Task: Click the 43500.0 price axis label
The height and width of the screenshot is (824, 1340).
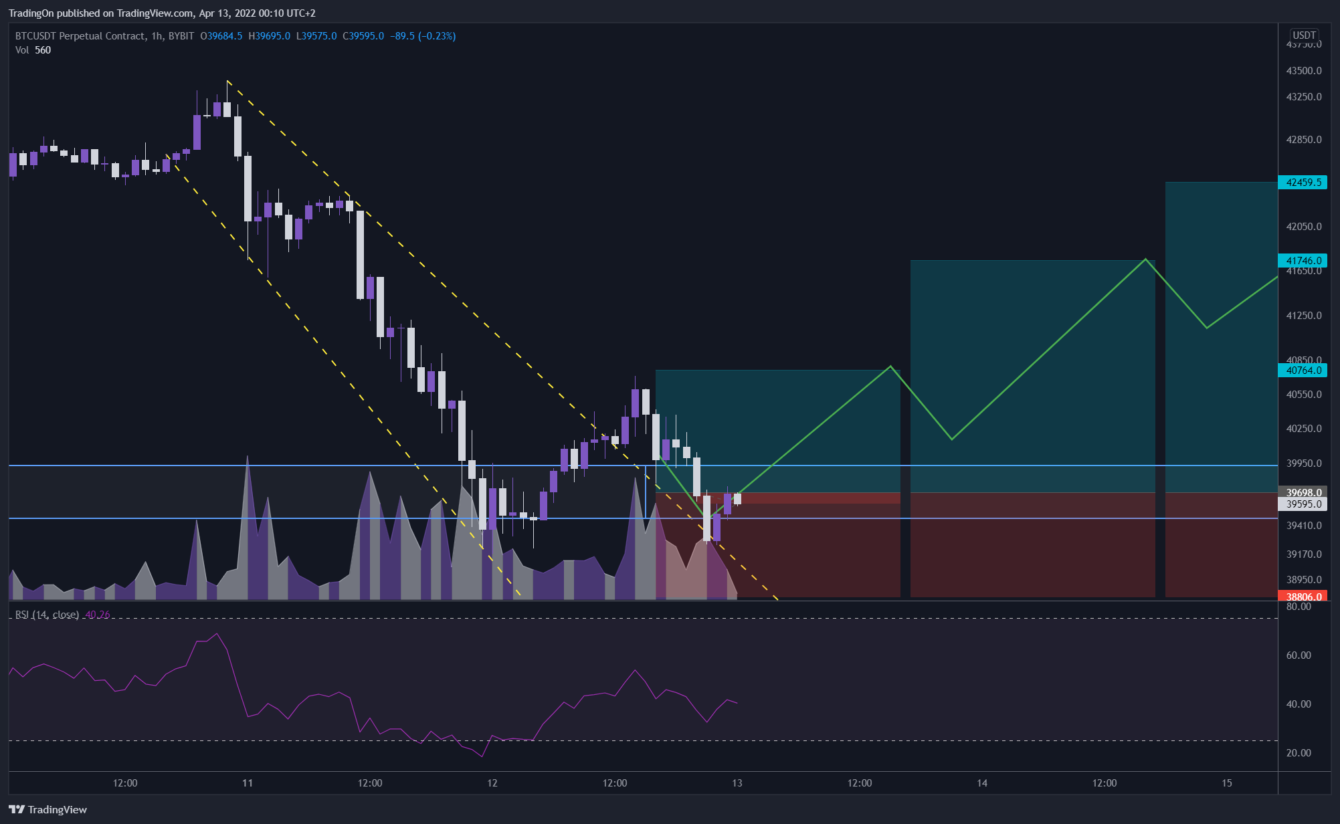Action: coord(1304,70)
